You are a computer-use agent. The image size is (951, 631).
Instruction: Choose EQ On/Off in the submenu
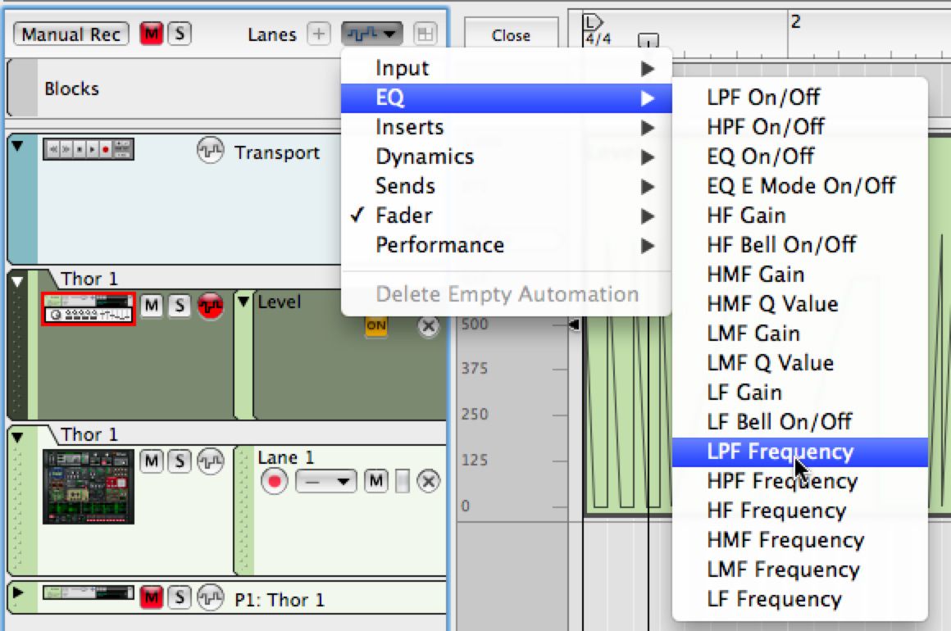click(800, 157)
